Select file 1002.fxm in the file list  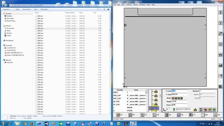pyautogui.click(x=40, y=21)
